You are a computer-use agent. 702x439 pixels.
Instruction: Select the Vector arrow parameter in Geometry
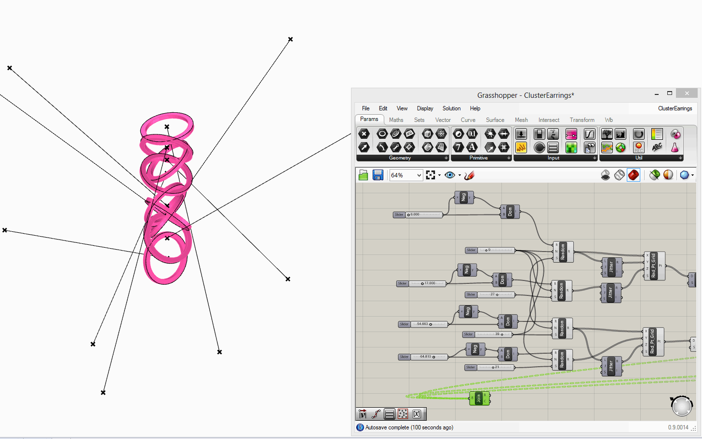364,147
